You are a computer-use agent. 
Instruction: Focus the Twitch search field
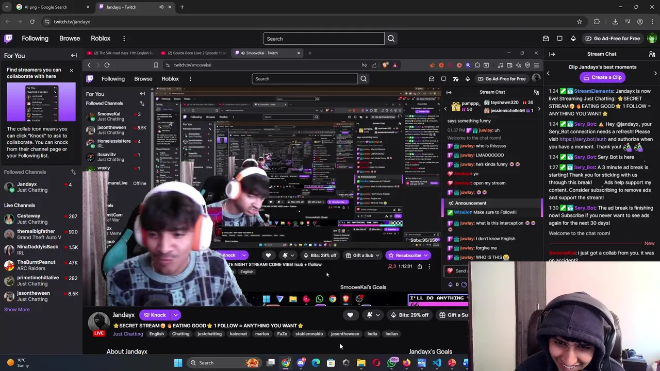pyautogui.click(x=323, y=39)
